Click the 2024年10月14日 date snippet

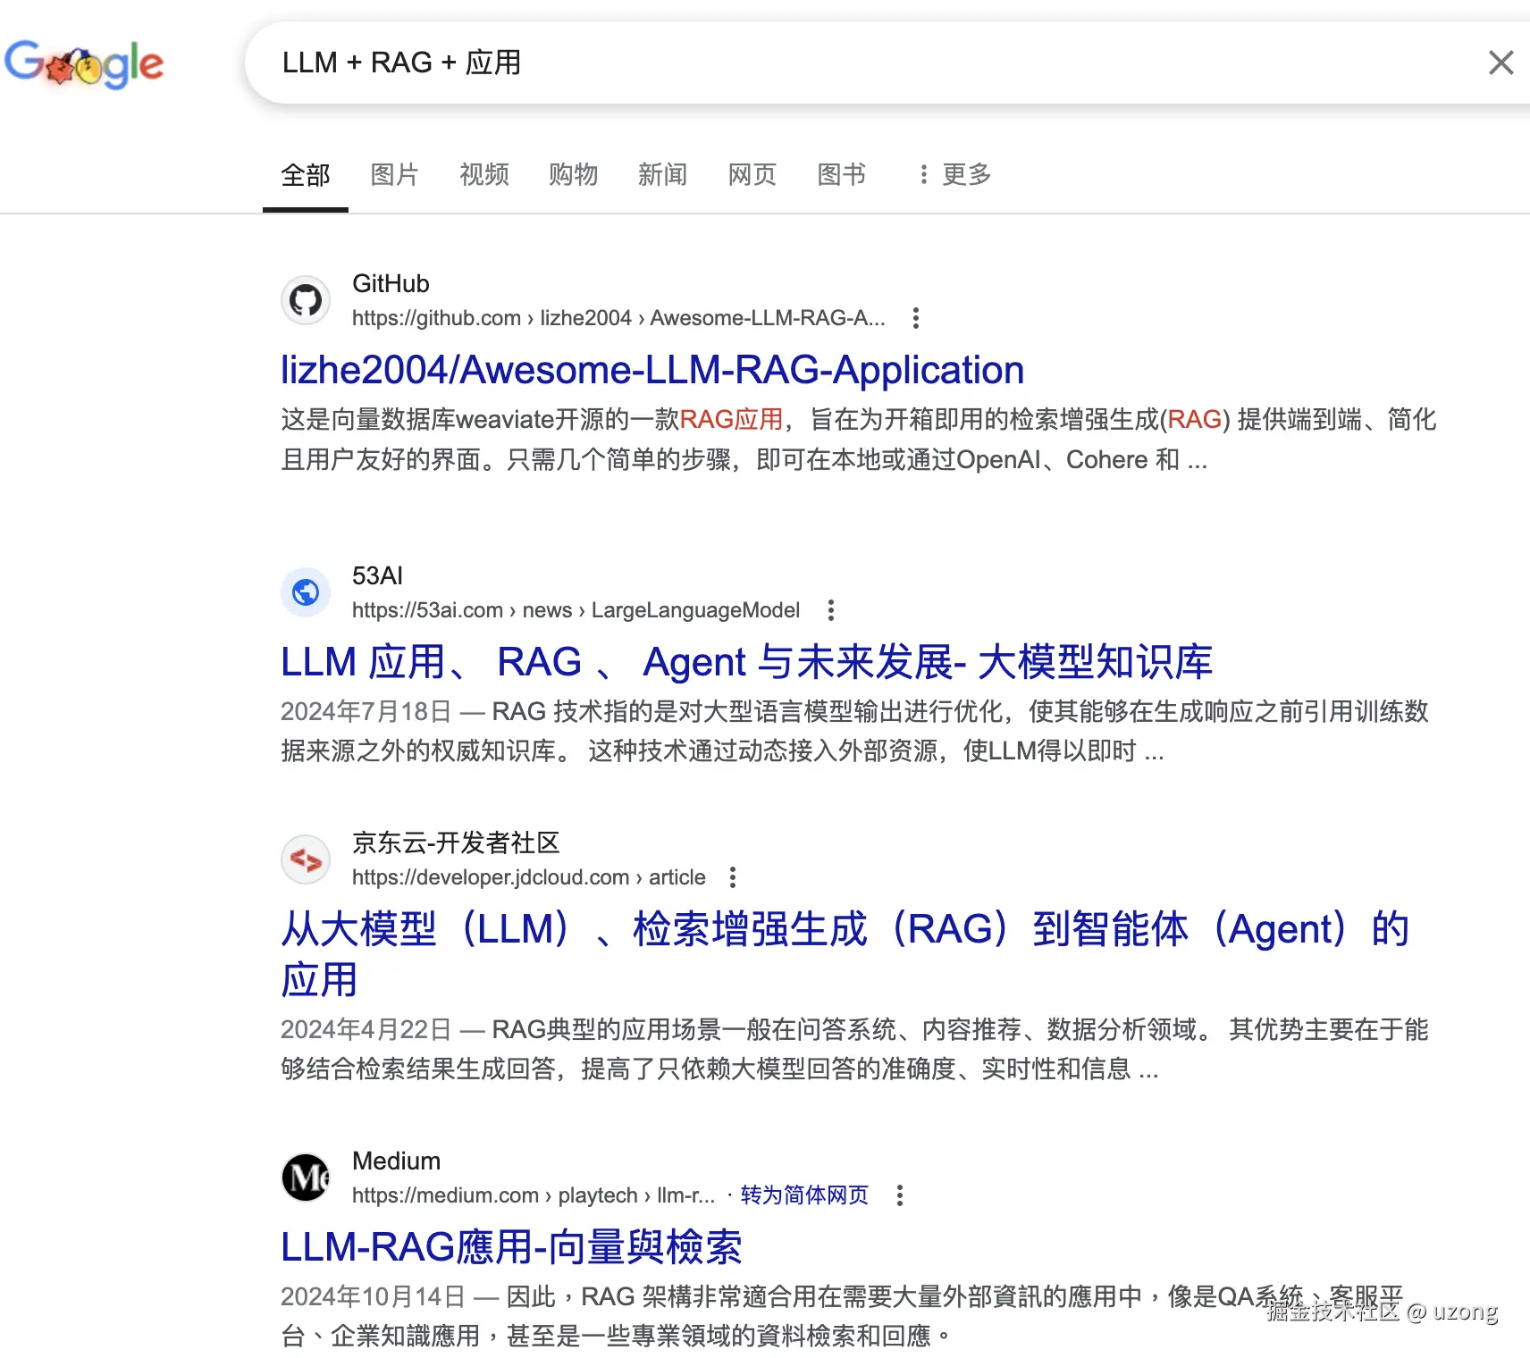[374, 1297]
